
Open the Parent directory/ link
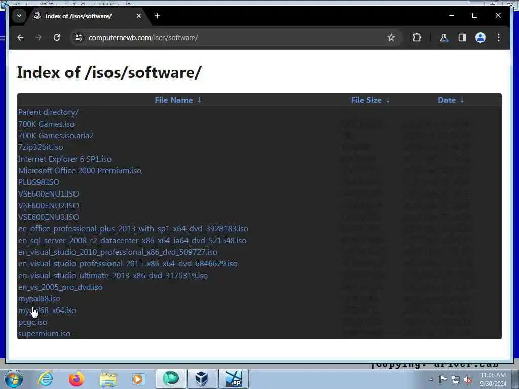tap(48, 112)
